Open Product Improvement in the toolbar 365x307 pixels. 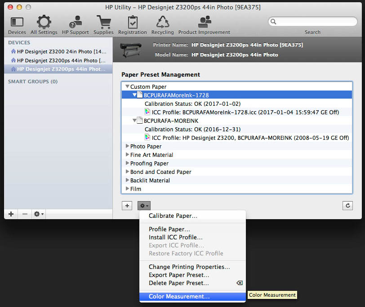tap(204, 22)
